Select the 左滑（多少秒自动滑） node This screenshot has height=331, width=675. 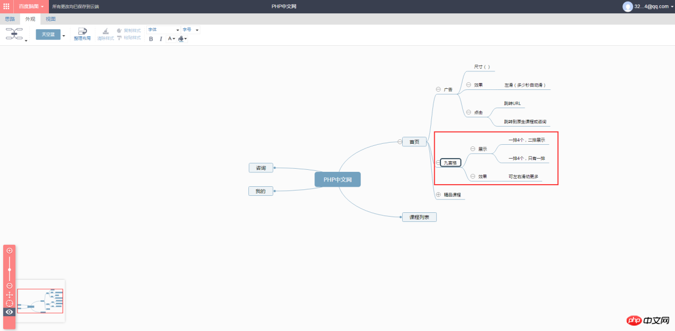coord(525,85)
